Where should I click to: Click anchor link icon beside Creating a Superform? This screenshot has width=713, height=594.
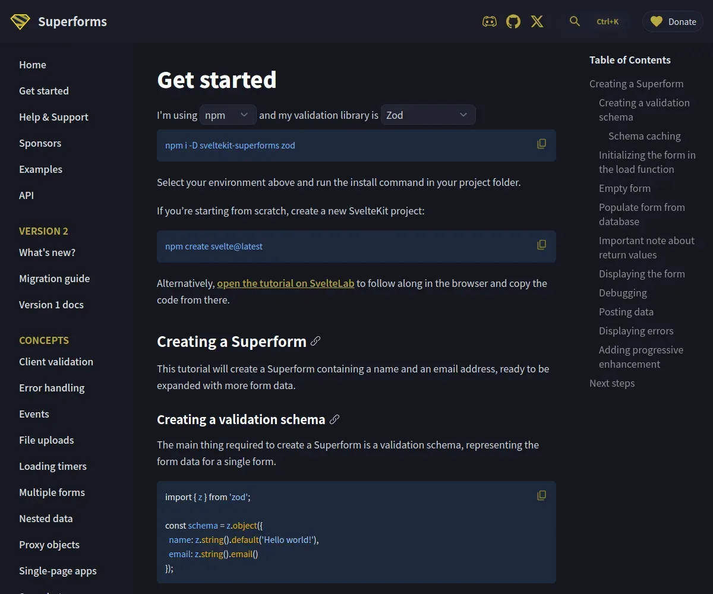[316, 341]
